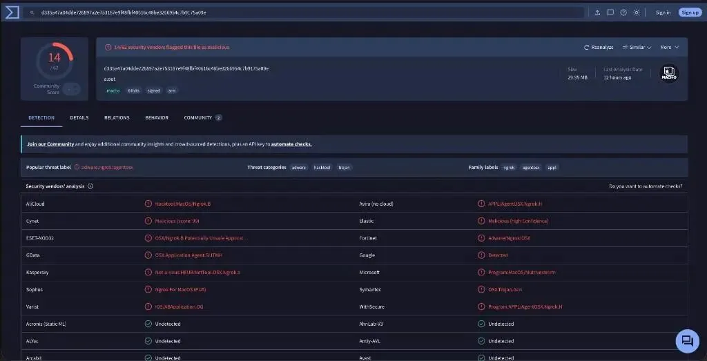
Task: Follow the Join our Community link
Action: click(50, 144)
